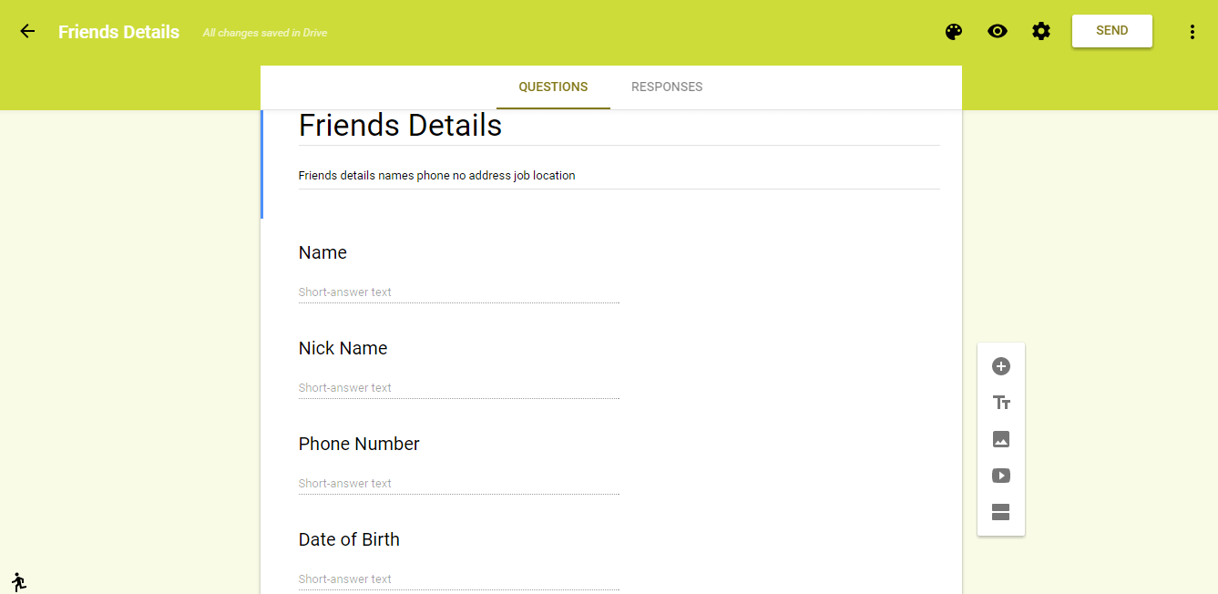Add title and description icon
This screenshot has width=1218, height=594.
[1001, 403]
